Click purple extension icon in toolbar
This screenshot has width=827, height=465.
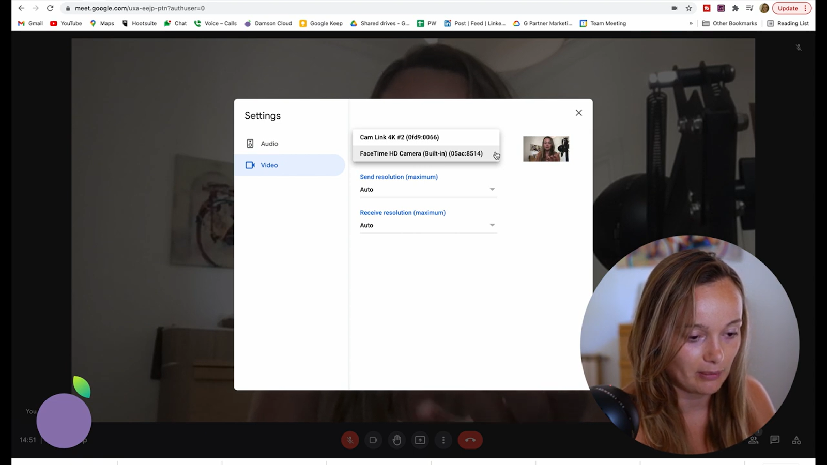pos(721,8)
